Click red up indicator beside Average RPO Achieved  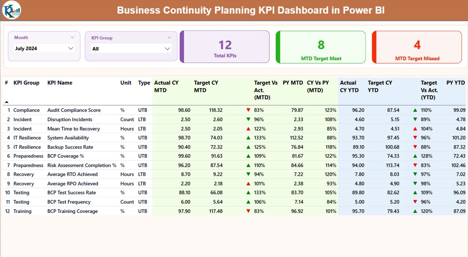point(248,183)
